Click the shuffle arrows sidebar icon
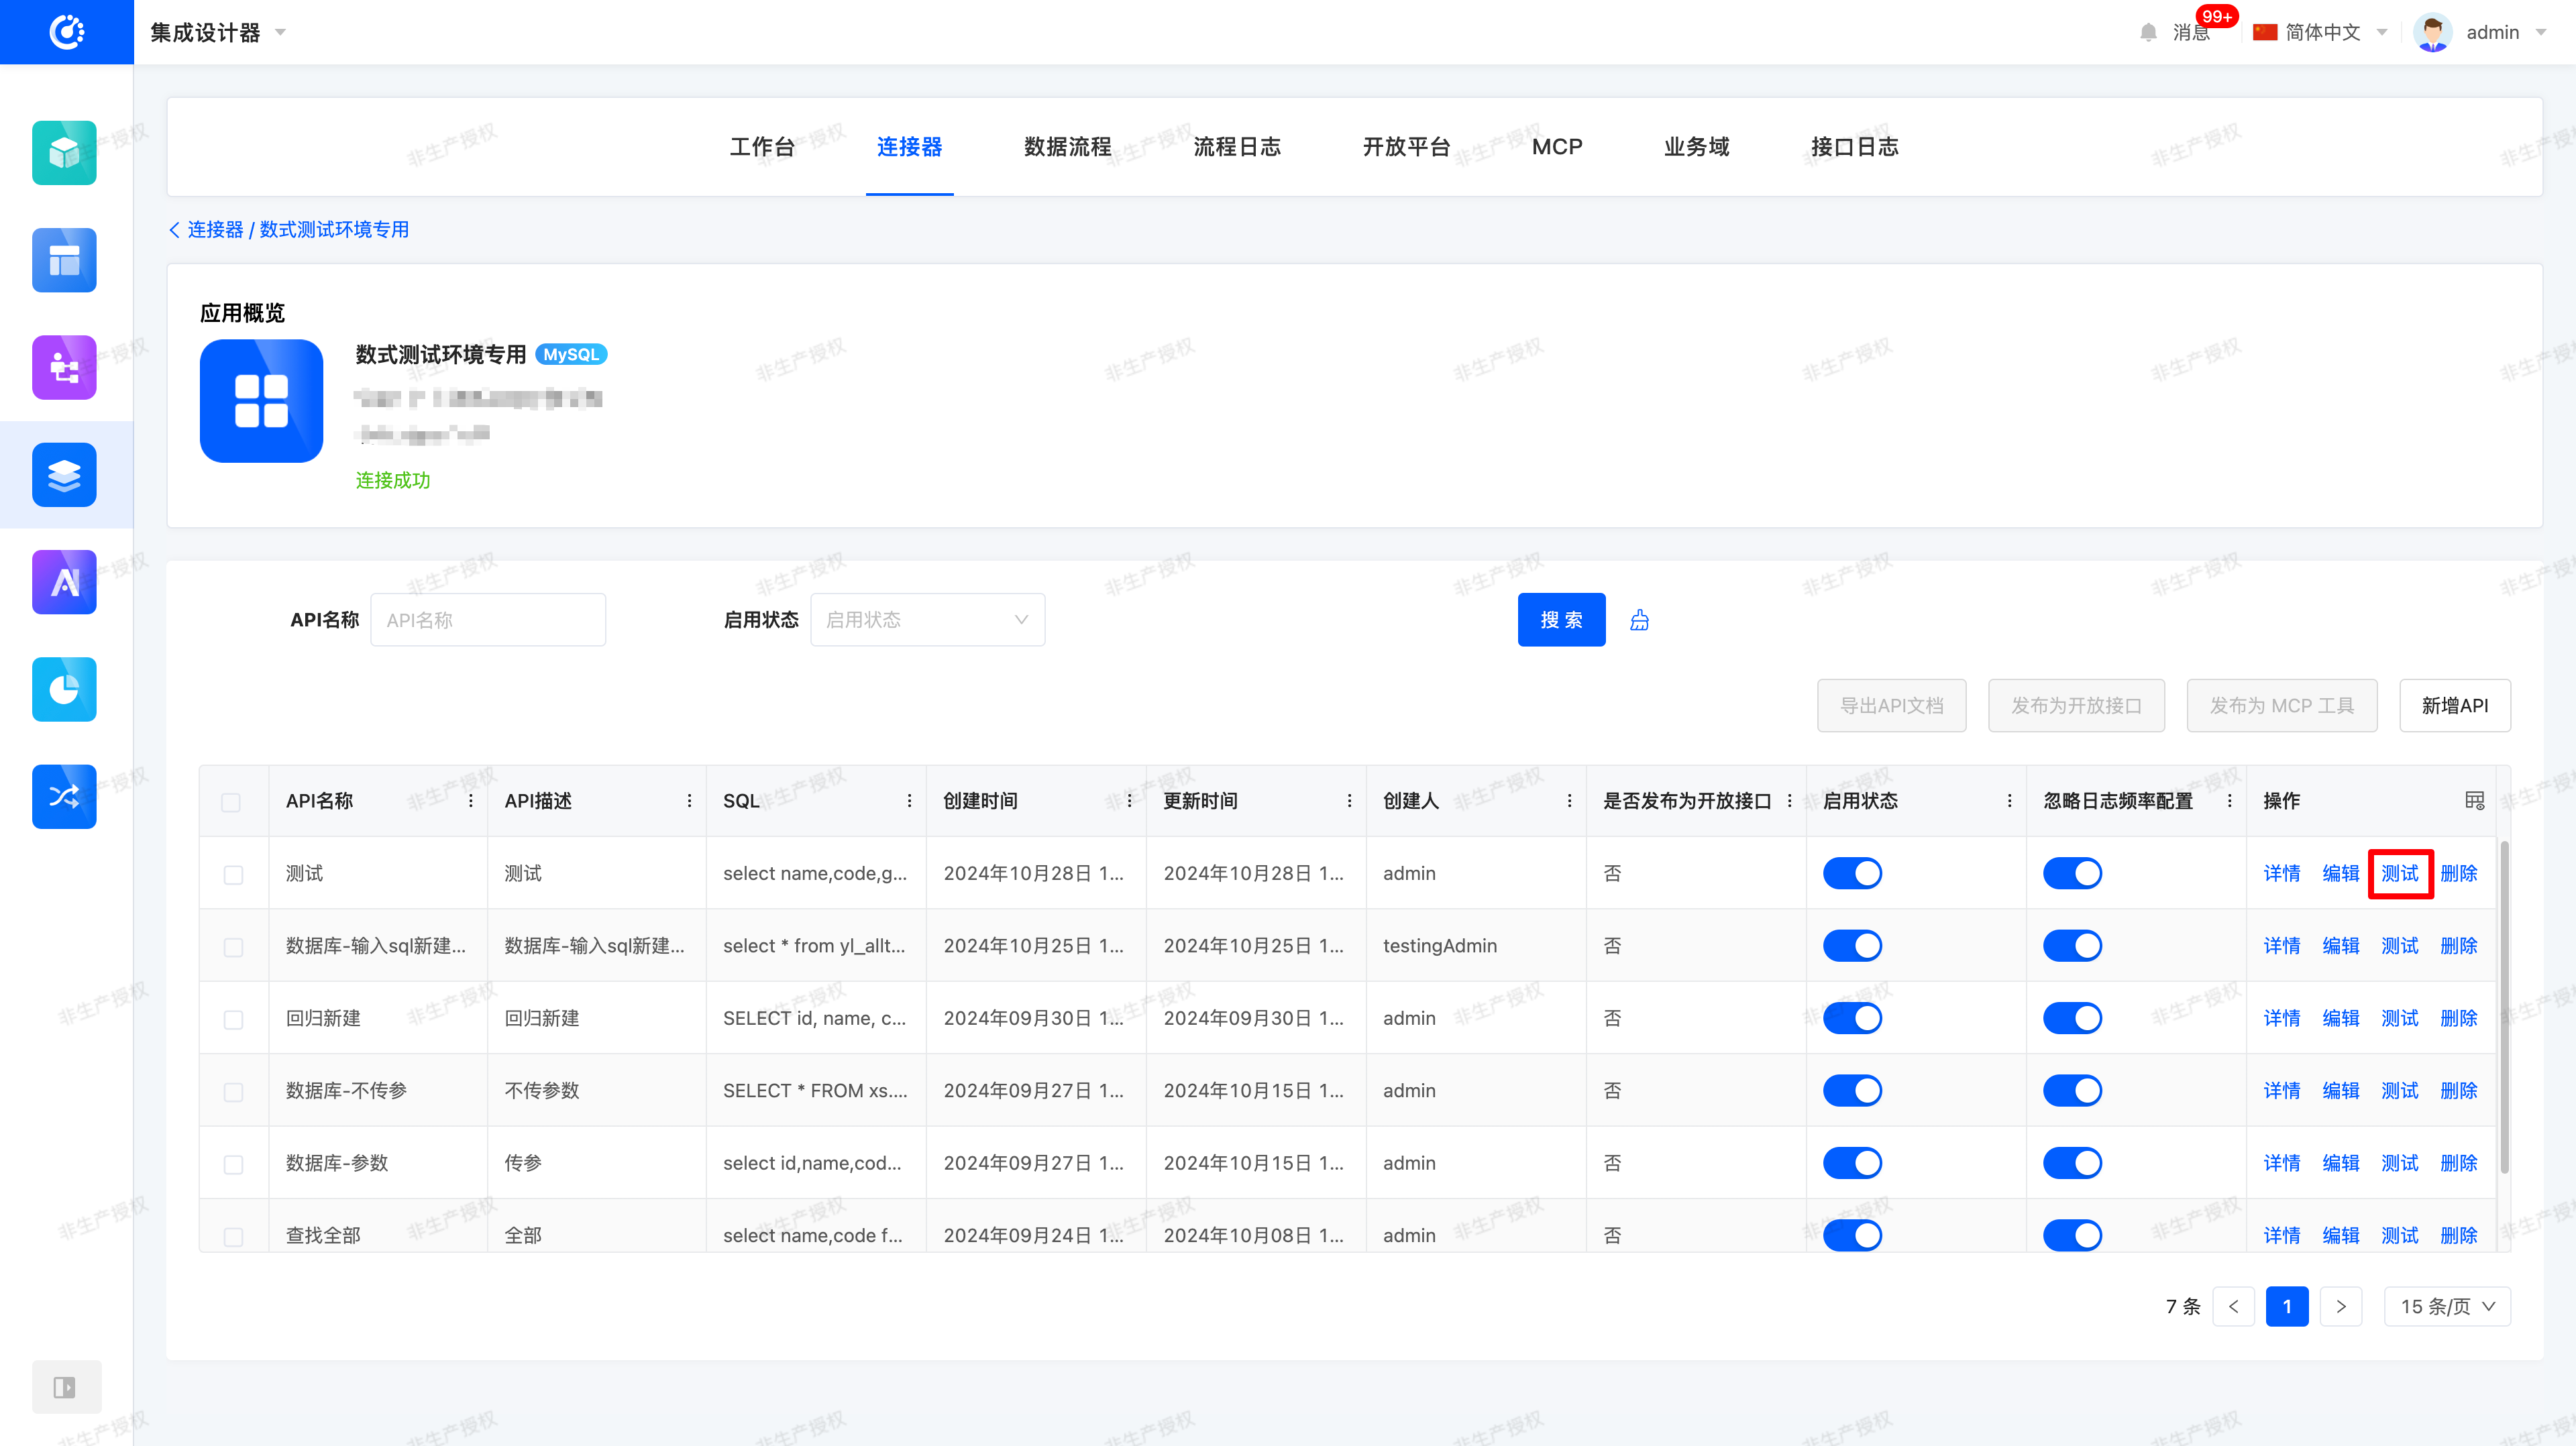2576x1446 pixels. coord(64,796)
